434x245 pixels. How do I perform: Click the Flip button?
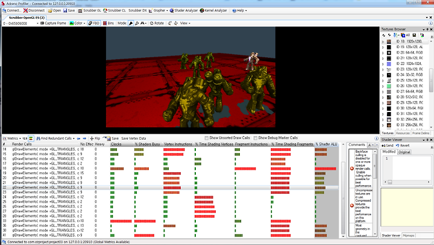95,138
